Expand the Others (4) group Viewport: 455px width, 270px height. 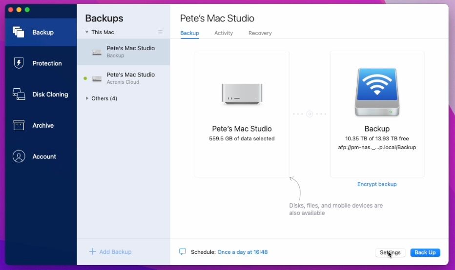coord(87,98)
